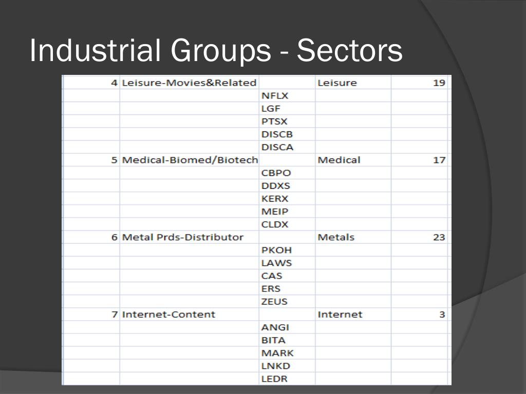Click the ANGI ticker cell
The height and width of the screenshot is (394, 526).
click(287, 327)
